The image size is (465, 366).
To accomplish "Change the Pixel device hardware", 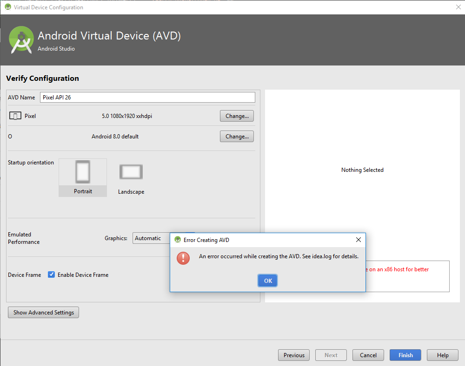I will (x=237, y=116).
